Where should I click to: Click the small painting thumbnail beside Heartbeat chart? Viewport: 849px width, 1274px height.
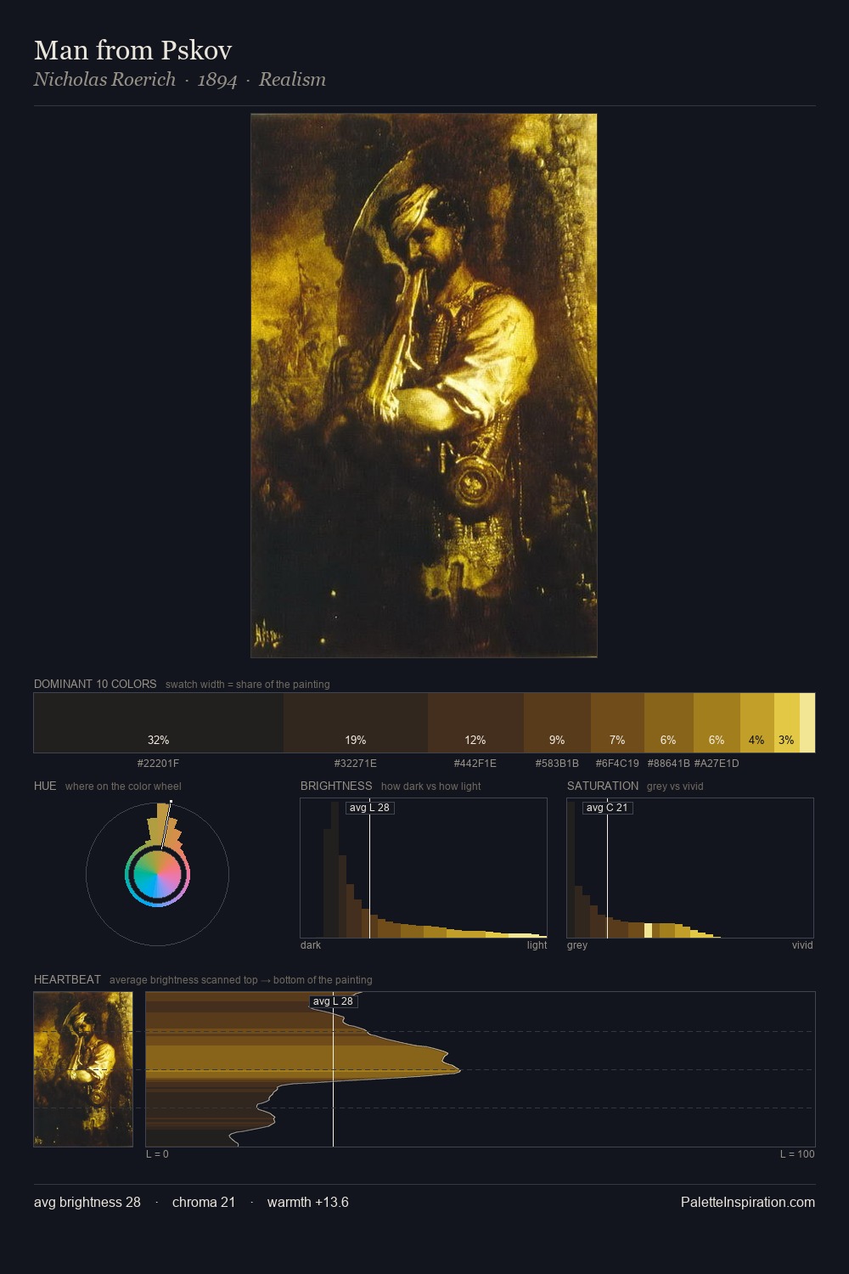pyautogui.click(x=83, y=1069)
